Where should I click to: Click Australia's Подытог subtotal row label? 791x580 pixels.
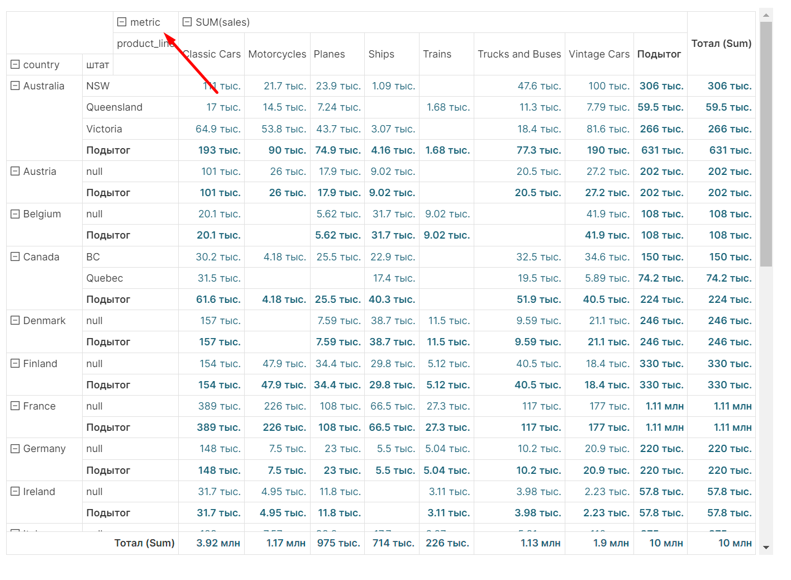click(x=108, y=150)
